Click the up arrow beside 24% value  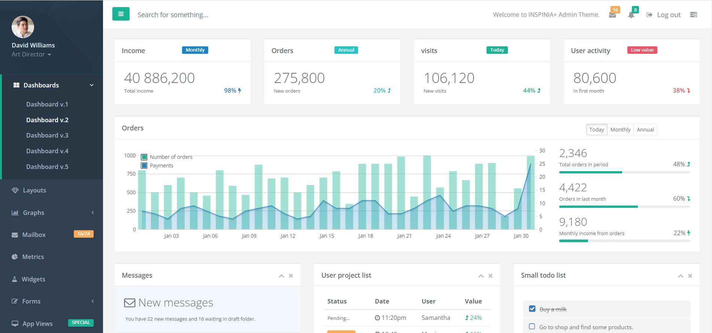467,318
